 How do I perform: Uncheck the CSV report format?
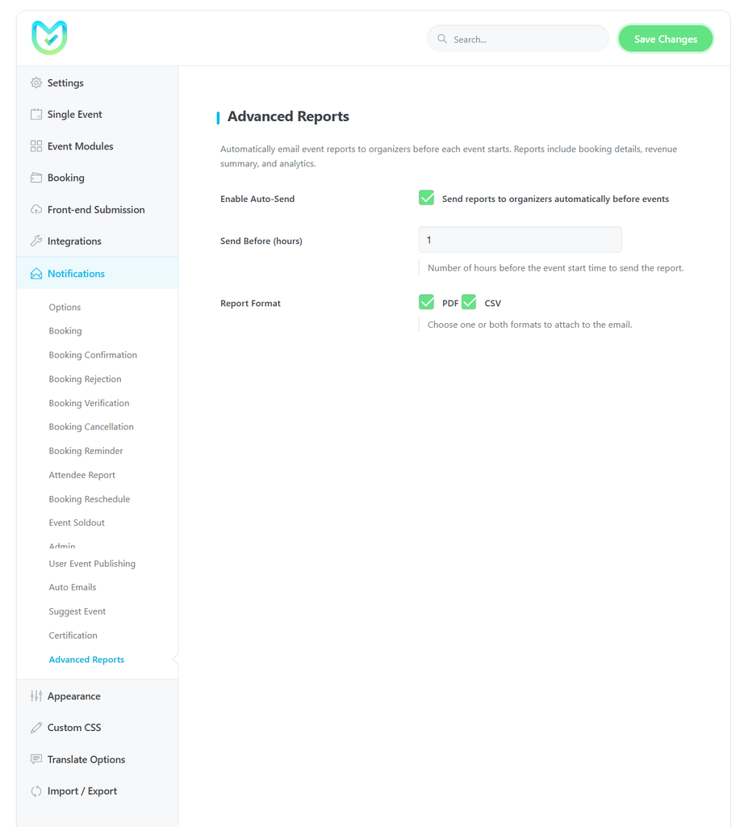(469, 302)
